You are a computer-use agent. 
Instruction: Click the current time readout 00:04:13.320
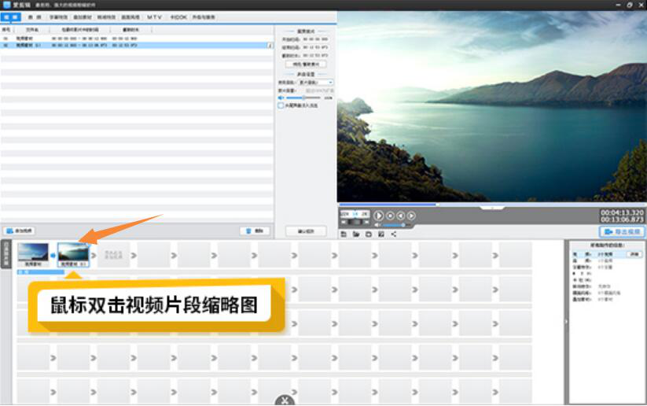622,212
